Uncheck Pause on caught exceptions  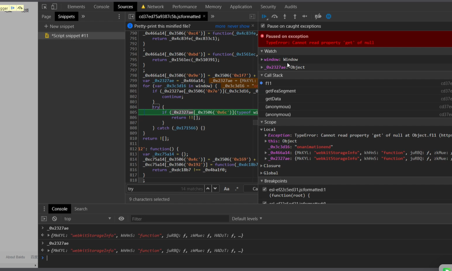tap(263, 26)
